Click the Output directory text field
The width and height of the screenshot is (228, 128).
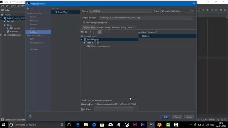tap(145, 18)
